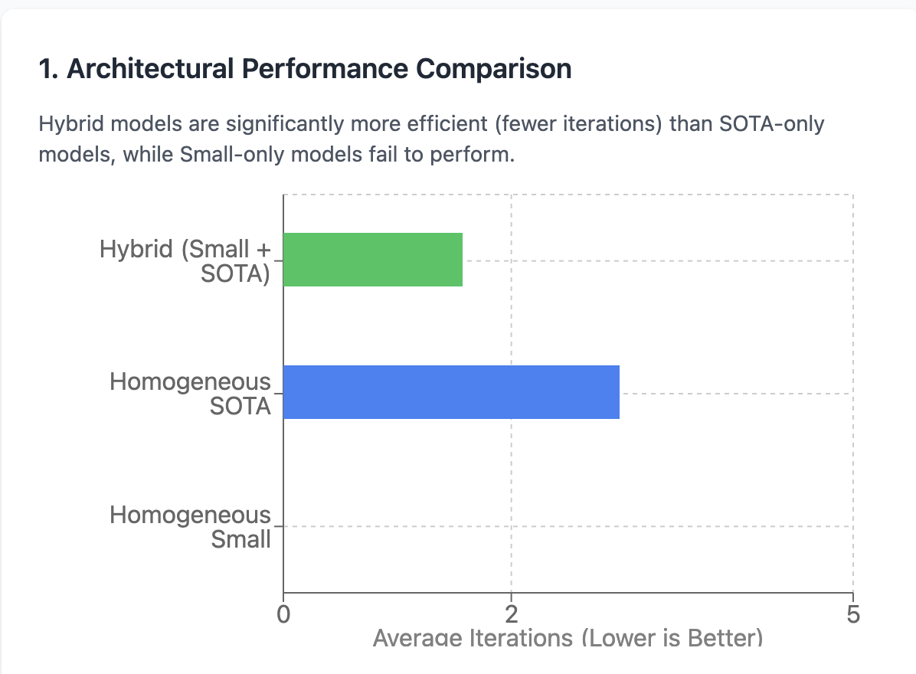
Task: Click the top dashed border of the chart
Action: click(567, 195)
